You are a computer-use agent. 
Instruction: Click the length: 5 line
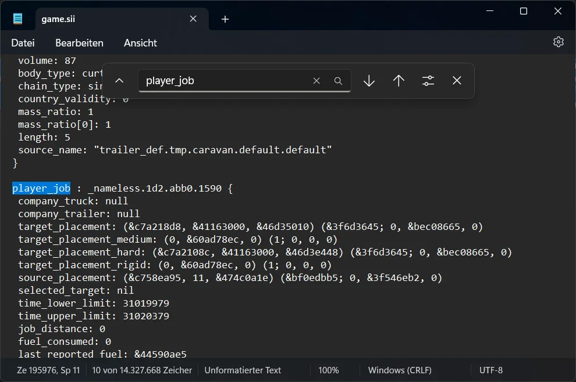click(x=44, y=138)
